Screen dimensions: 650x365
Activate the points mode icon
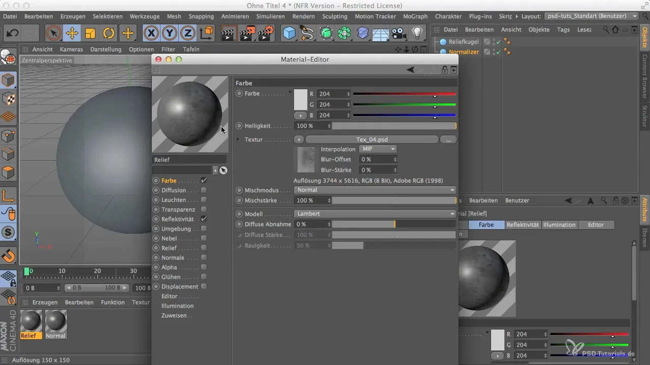9,136
